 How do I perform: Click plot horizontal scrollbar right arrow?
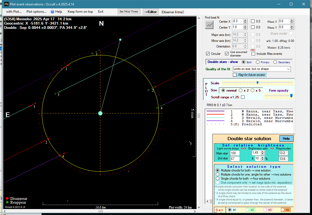coord(195,211)
